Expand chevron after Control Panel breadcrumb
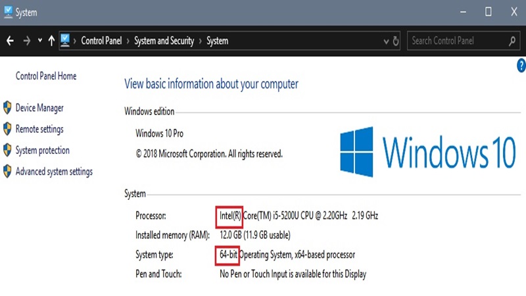The image size is (526, 296). pos(128,41)
